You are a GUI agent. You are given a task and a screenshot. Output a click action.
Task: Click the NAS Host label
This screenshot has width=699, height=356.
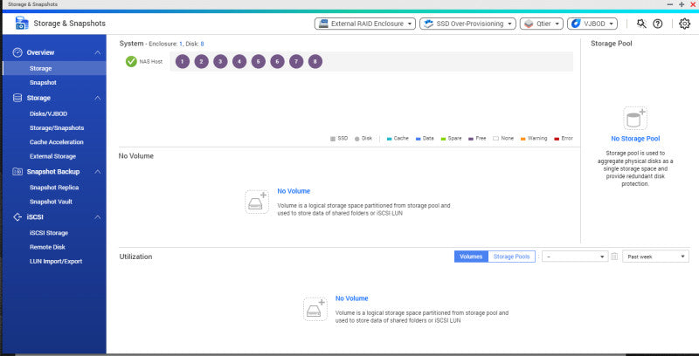pos(150,62)
